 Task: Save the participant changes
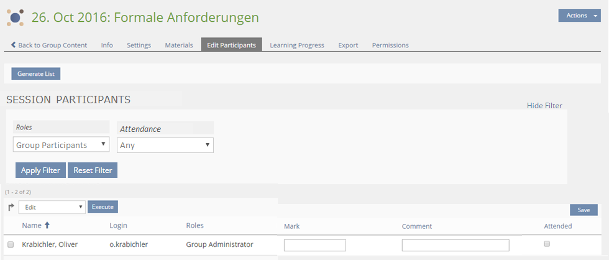pyautogui.click(x=584, y=210)
